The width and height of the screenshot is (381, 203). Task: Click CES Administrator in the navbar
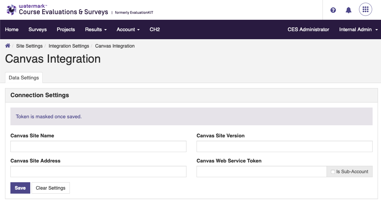[308, 29]
